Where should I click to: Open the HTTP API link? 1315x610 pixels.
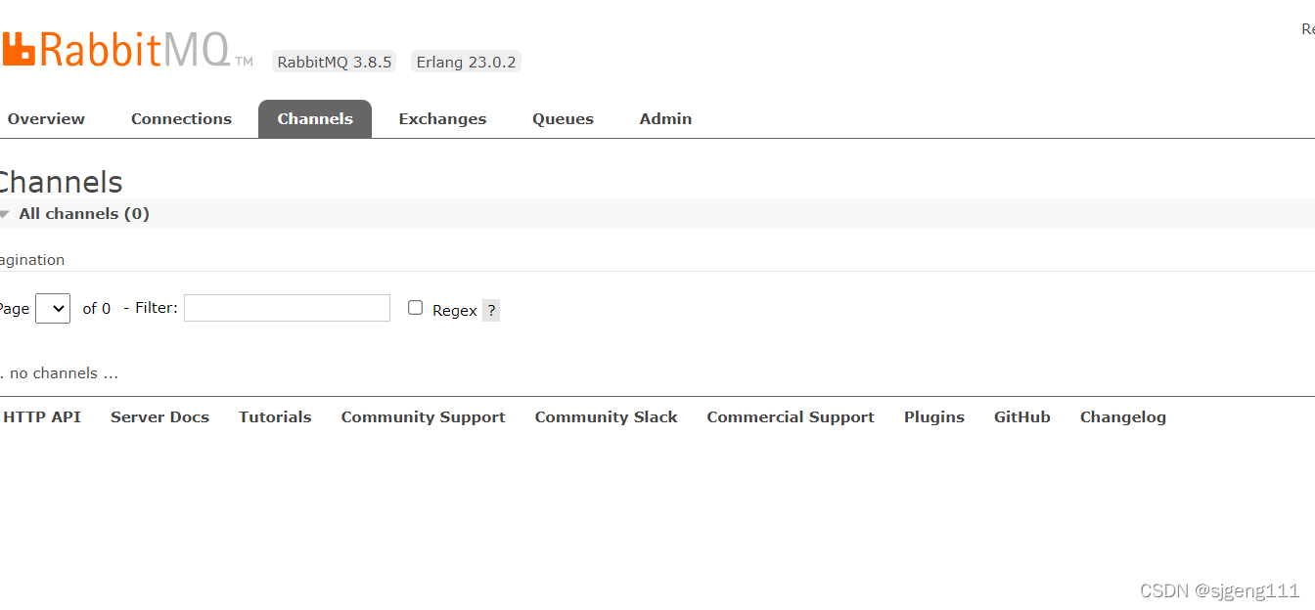click(42, 417)
